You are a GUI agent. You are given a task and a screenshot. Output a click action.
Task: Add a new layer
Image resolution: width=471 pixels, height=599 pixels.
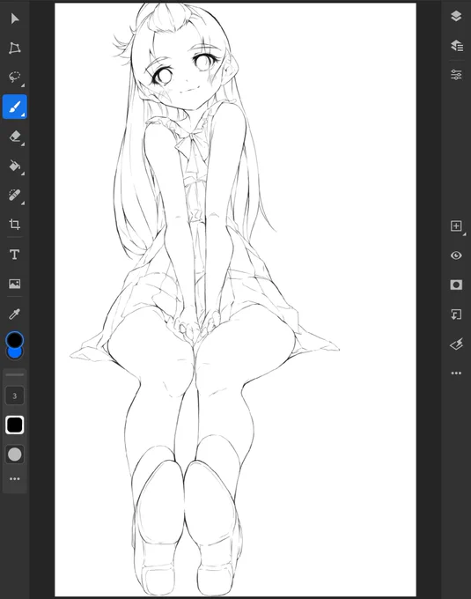pos(456,226)
